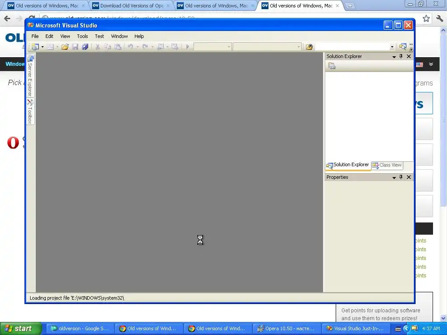Image resolution: width=447 pixels, height=335 pixels.
Task: Click the Chrome page vertical scrollbar thumb
Action: 444,120
